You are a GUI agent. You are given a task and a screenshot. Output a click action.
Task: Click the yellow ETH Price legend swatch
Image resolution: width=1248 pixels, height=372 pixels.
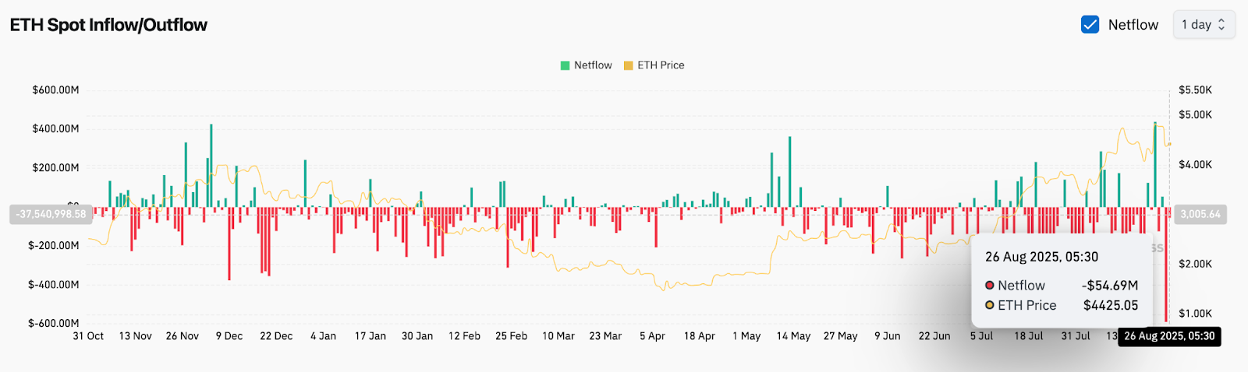coord(628,65)
